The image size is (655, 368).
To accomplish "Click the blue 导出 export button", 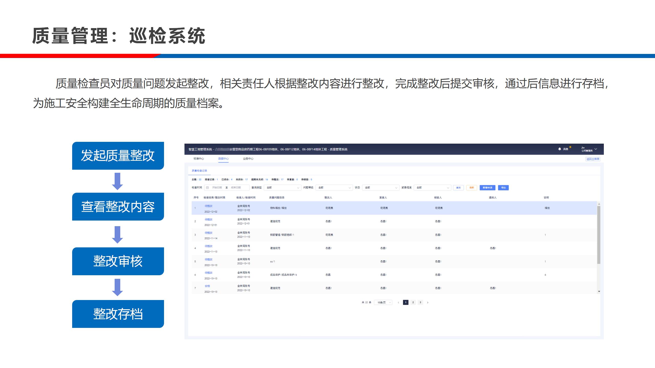I will click(503, 188).
